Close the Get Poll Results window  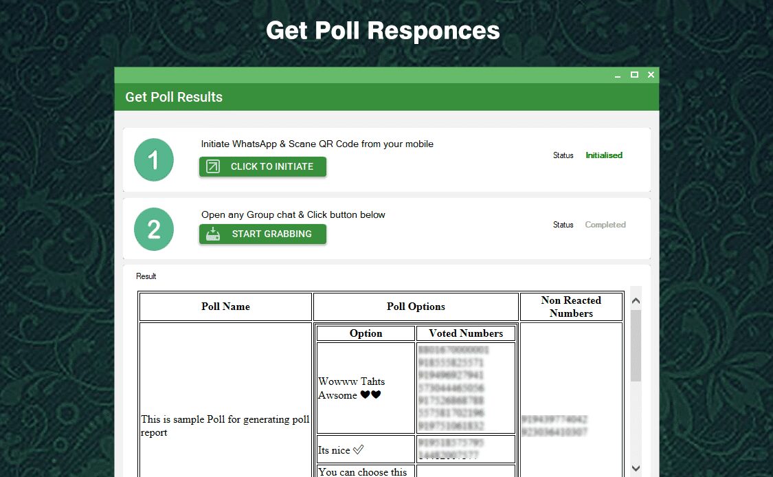(x=651, y=75)
